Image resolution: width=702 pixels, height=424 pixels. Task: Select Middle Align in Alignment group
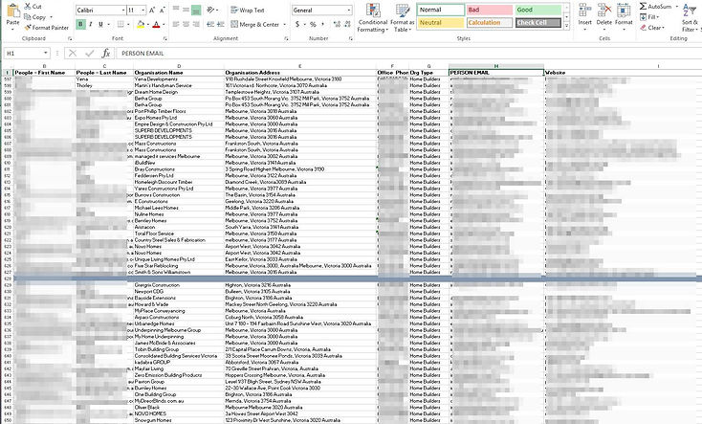[186, 10]
